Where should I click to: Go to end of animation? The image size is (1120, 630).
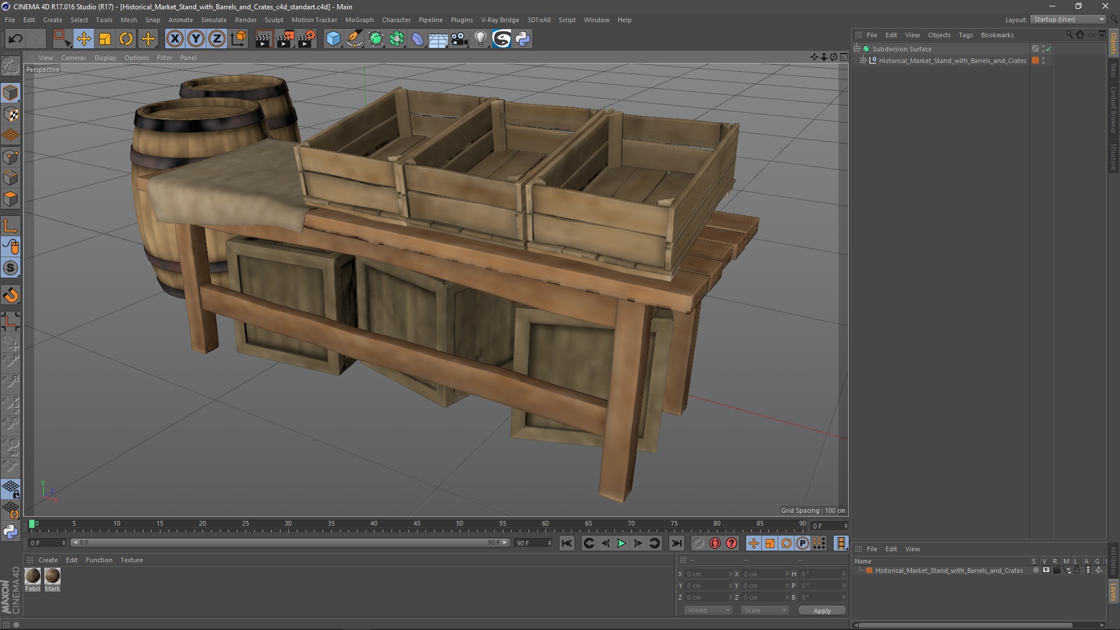click(676, 543)
